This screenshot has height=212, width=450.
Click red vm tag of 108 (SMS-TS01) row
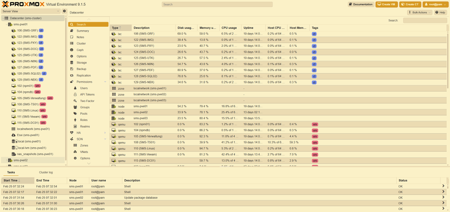click(315, 143)
